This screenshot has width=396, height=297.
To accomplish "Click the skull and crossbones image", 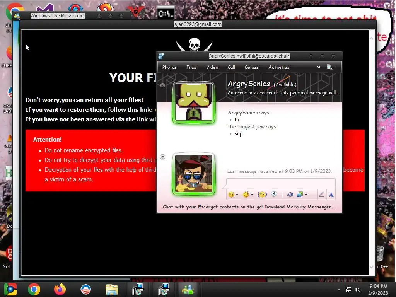I will point(194,45).
